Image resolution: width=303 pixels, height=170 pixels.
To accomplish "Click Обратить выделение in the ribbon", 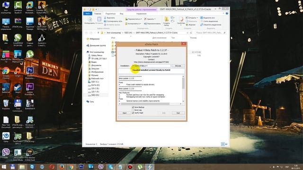I will click(x=211, y=25).
